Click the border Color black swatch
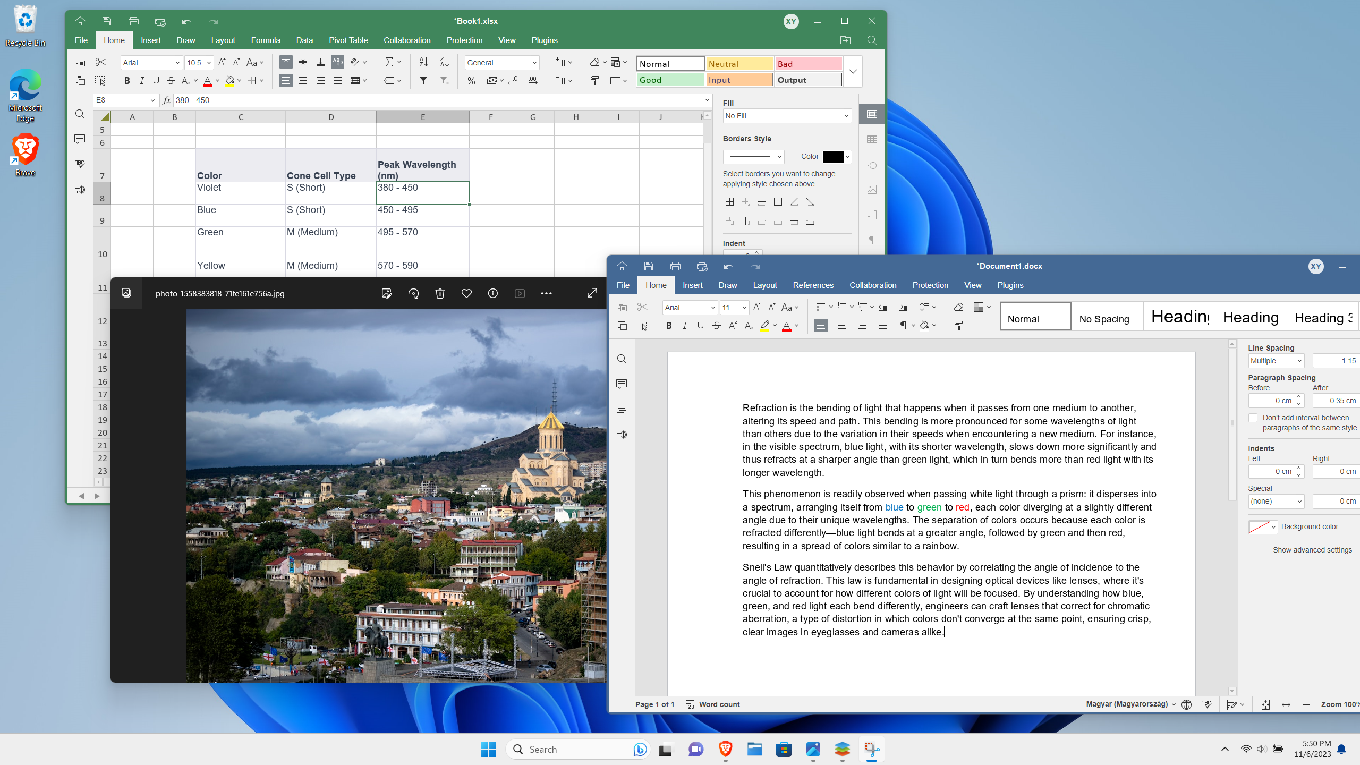The height and width of the screenshot is (765, 1360). click(x=832, y=157)
